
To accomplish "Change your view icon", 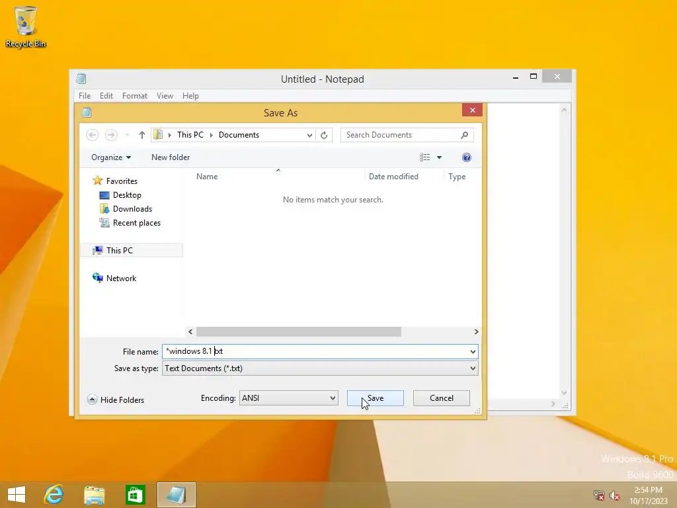I will click(425, 157).
